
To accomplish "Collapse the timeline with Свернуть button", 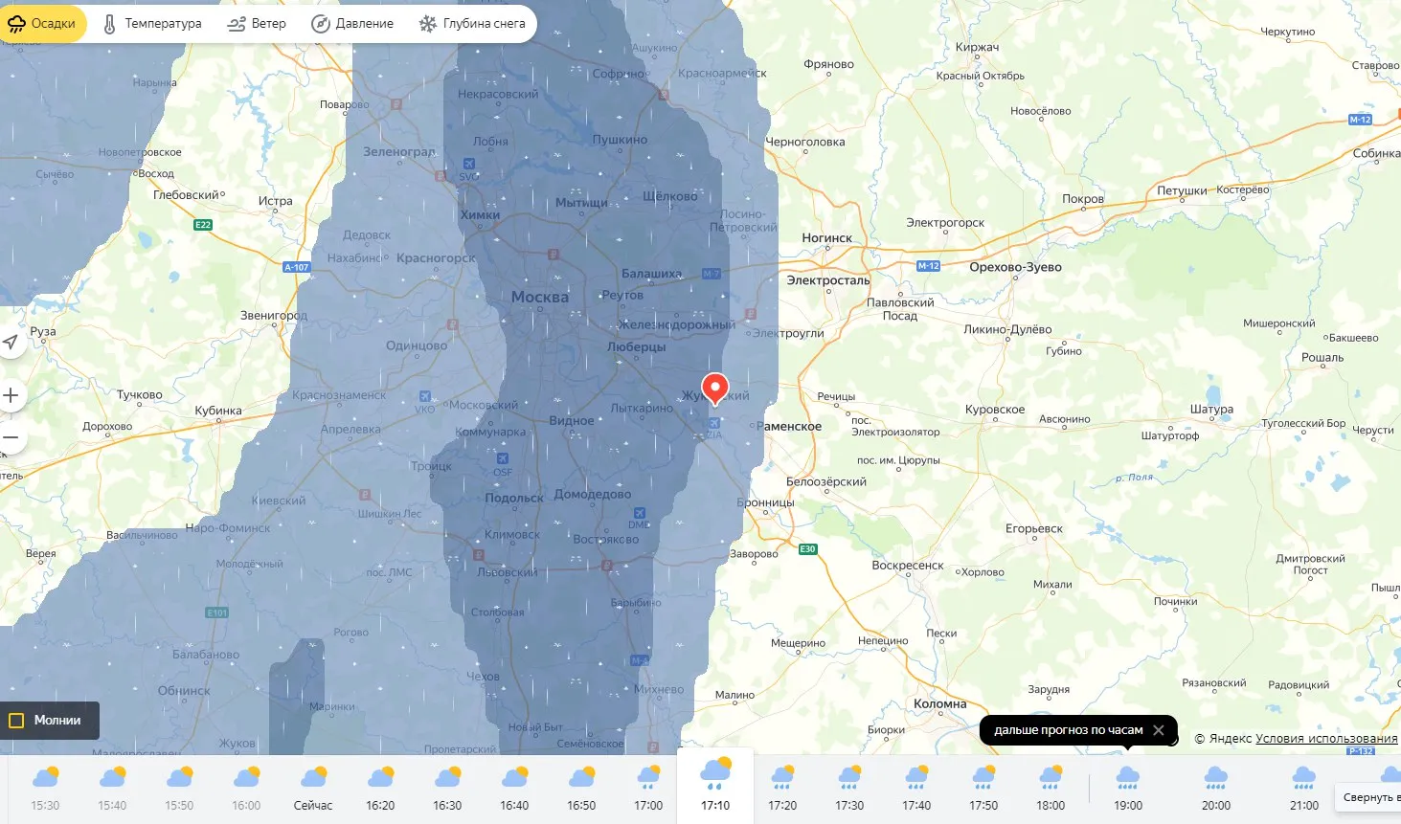I will pyautogui.click(x=1369, y=797).
